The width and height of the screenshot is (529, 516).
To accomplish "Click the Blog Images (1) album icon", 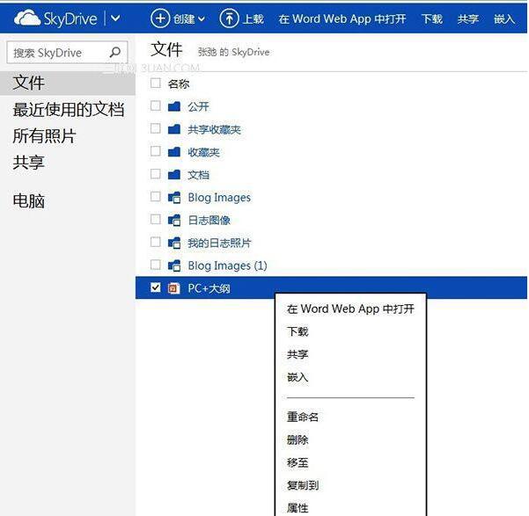I will (x=174, y=265).
